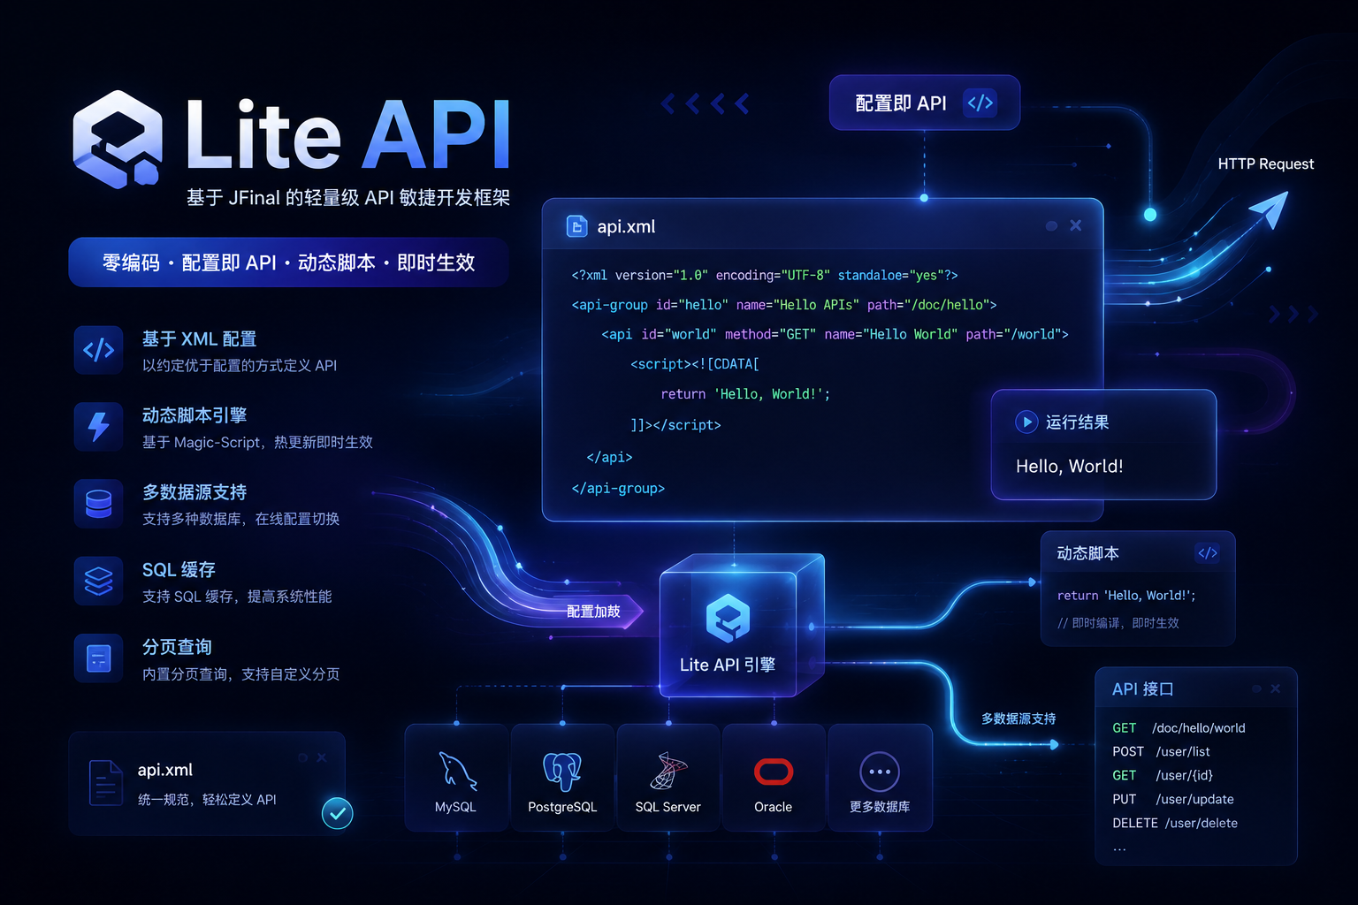Select the Oracle database label
This screenshot has width=1358, height=905.
773,807
